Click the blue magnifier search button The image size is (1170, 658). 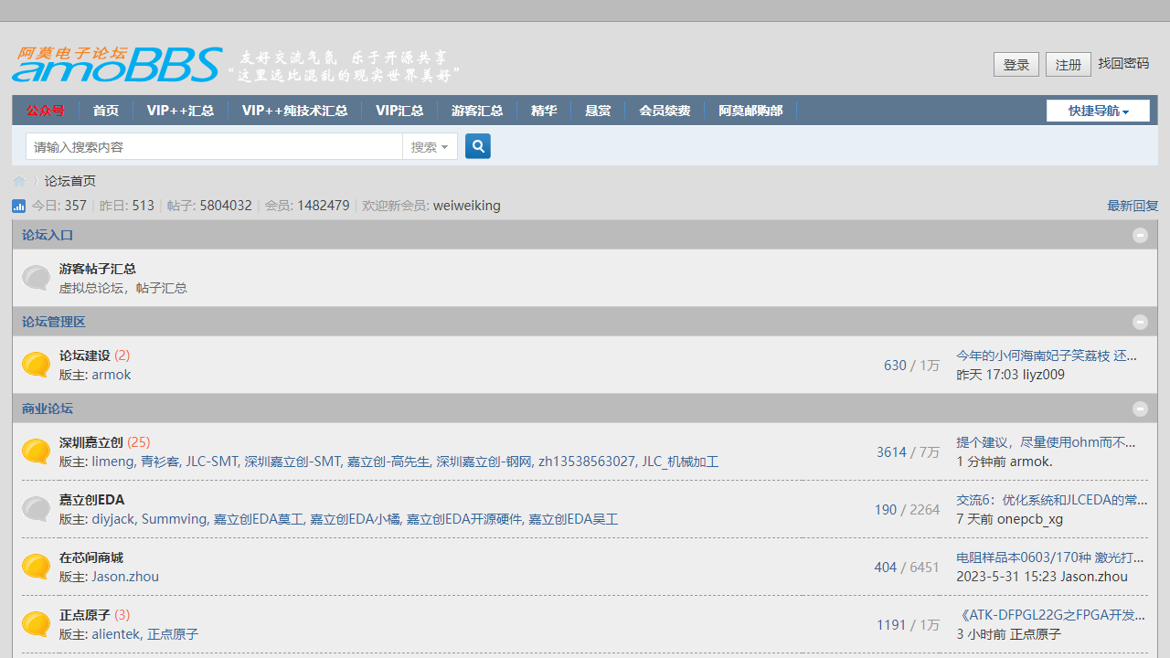[x=478, y=146]
